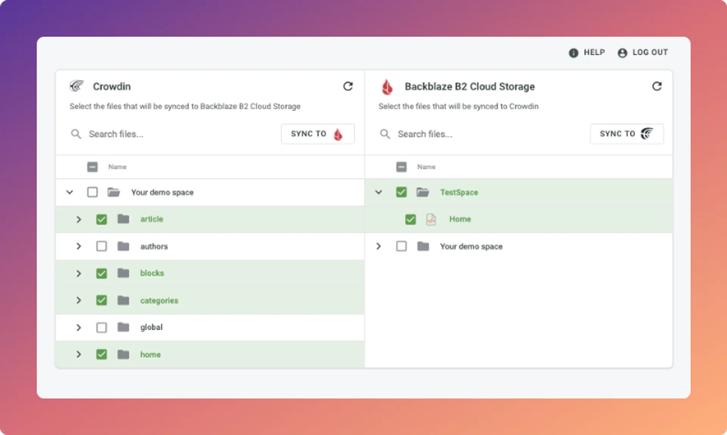Click the open folder icon for TestSpace
The width and height of the screenshot is (727, 435).
423,192
